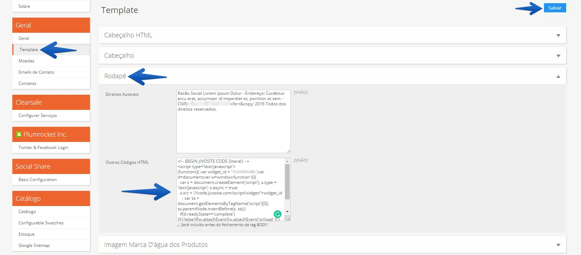
Task: Open the Template menu item
Action: click(29, 50)
